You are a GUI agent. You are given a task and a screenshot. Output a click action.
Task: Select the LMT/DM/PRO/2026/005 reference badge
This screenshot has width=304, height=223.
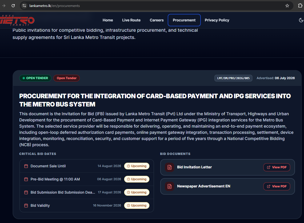point(234,78)
